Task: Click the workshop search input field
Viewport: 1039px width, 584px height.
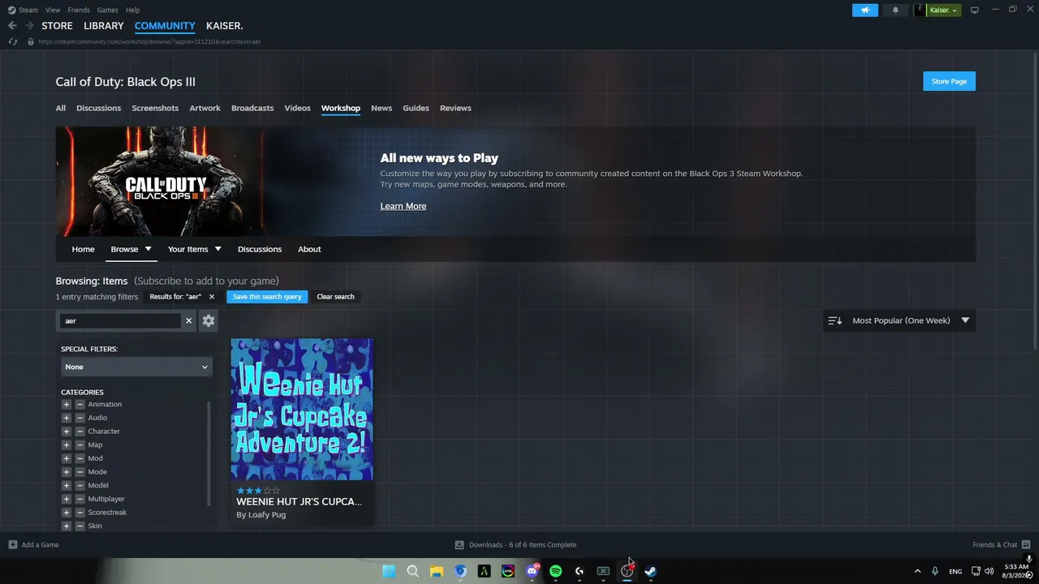Action: (122, 321)
